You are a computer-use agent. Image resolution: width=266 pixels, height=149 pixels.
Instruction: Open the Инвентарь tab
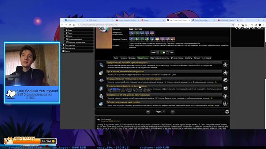pyautogui.click(x=177, y=58)
